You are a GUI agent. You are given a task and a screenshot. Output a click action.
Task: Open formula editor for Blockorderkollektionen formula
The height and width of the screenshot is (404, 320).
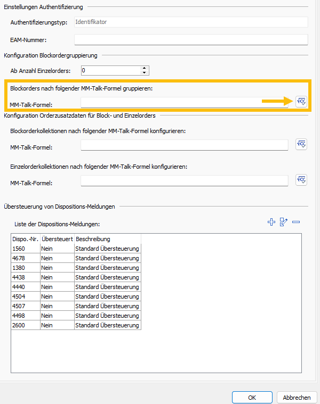(301, 145)
